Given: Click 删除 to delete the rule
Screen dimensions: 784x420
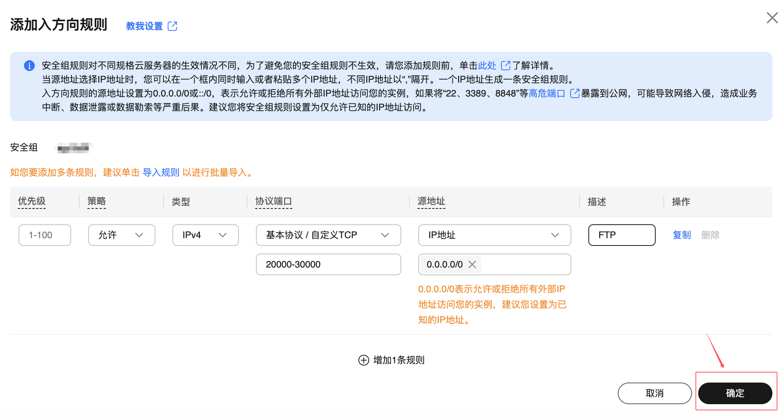Looking at the screenshot, I should [x=710, y=235].
